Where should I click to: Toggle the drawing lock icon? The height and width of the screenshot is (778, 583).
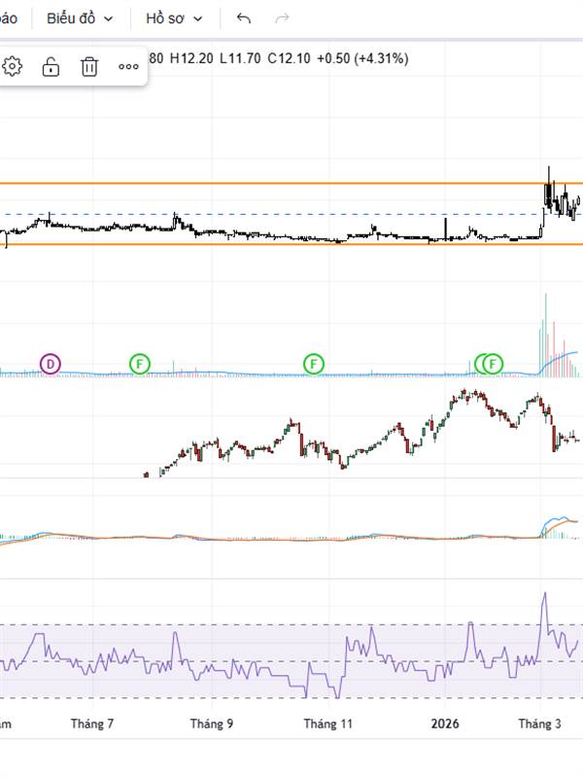51,66
